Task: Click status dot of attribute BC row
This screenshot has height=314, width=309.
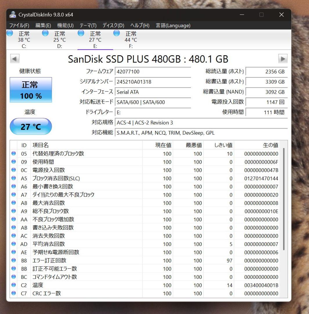Action: pyautogui.click(x=14, y=276)
